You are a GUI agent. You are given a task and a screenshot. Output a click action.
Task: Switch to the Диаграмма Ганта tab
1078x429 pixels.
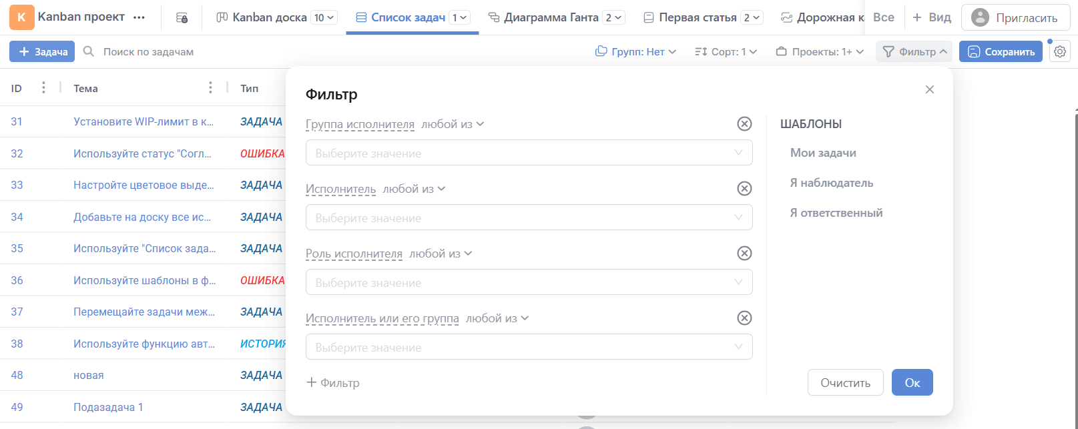coord(551,18)
